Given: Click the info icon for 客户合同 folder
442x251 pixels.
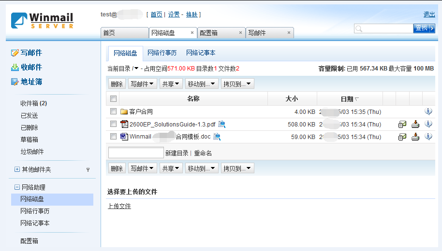Looking at the screenshot, I should pos(428,112).
